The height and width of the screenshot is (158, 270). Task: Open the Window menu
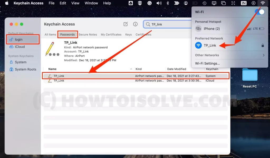pos(91,3)
